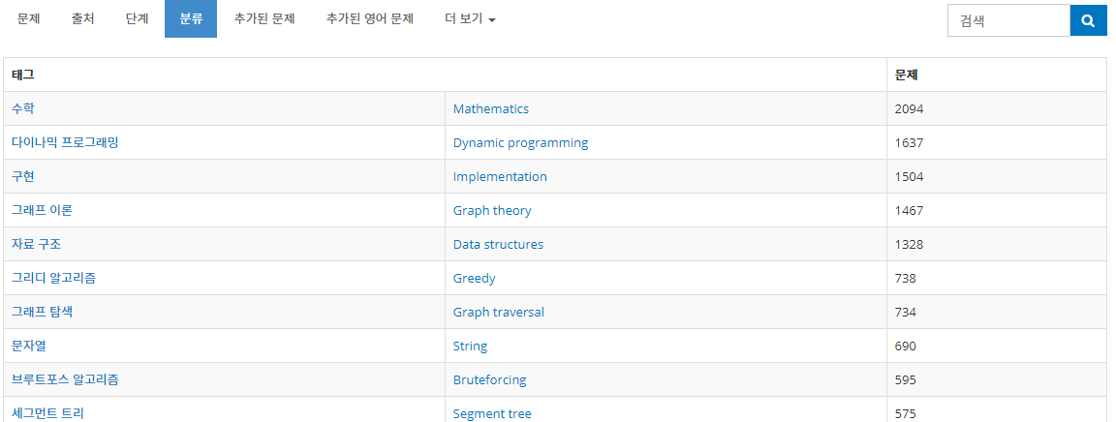Select the problem count 2094
The width and height of the screenshot is (1116, 422).
pos(909,108)
